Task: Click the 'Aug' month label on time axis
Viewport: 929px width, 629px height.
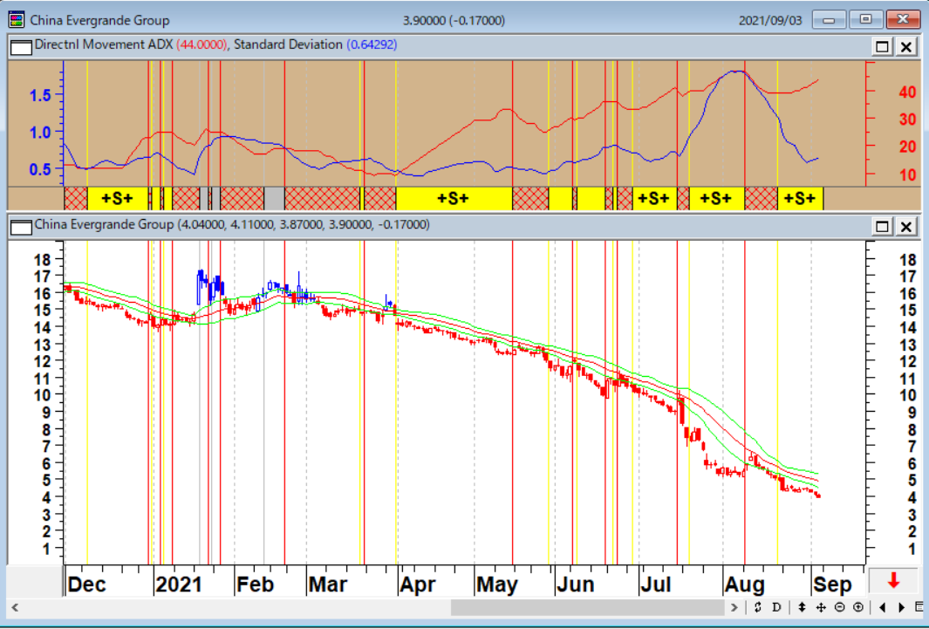Action: [x=744, y=585]
